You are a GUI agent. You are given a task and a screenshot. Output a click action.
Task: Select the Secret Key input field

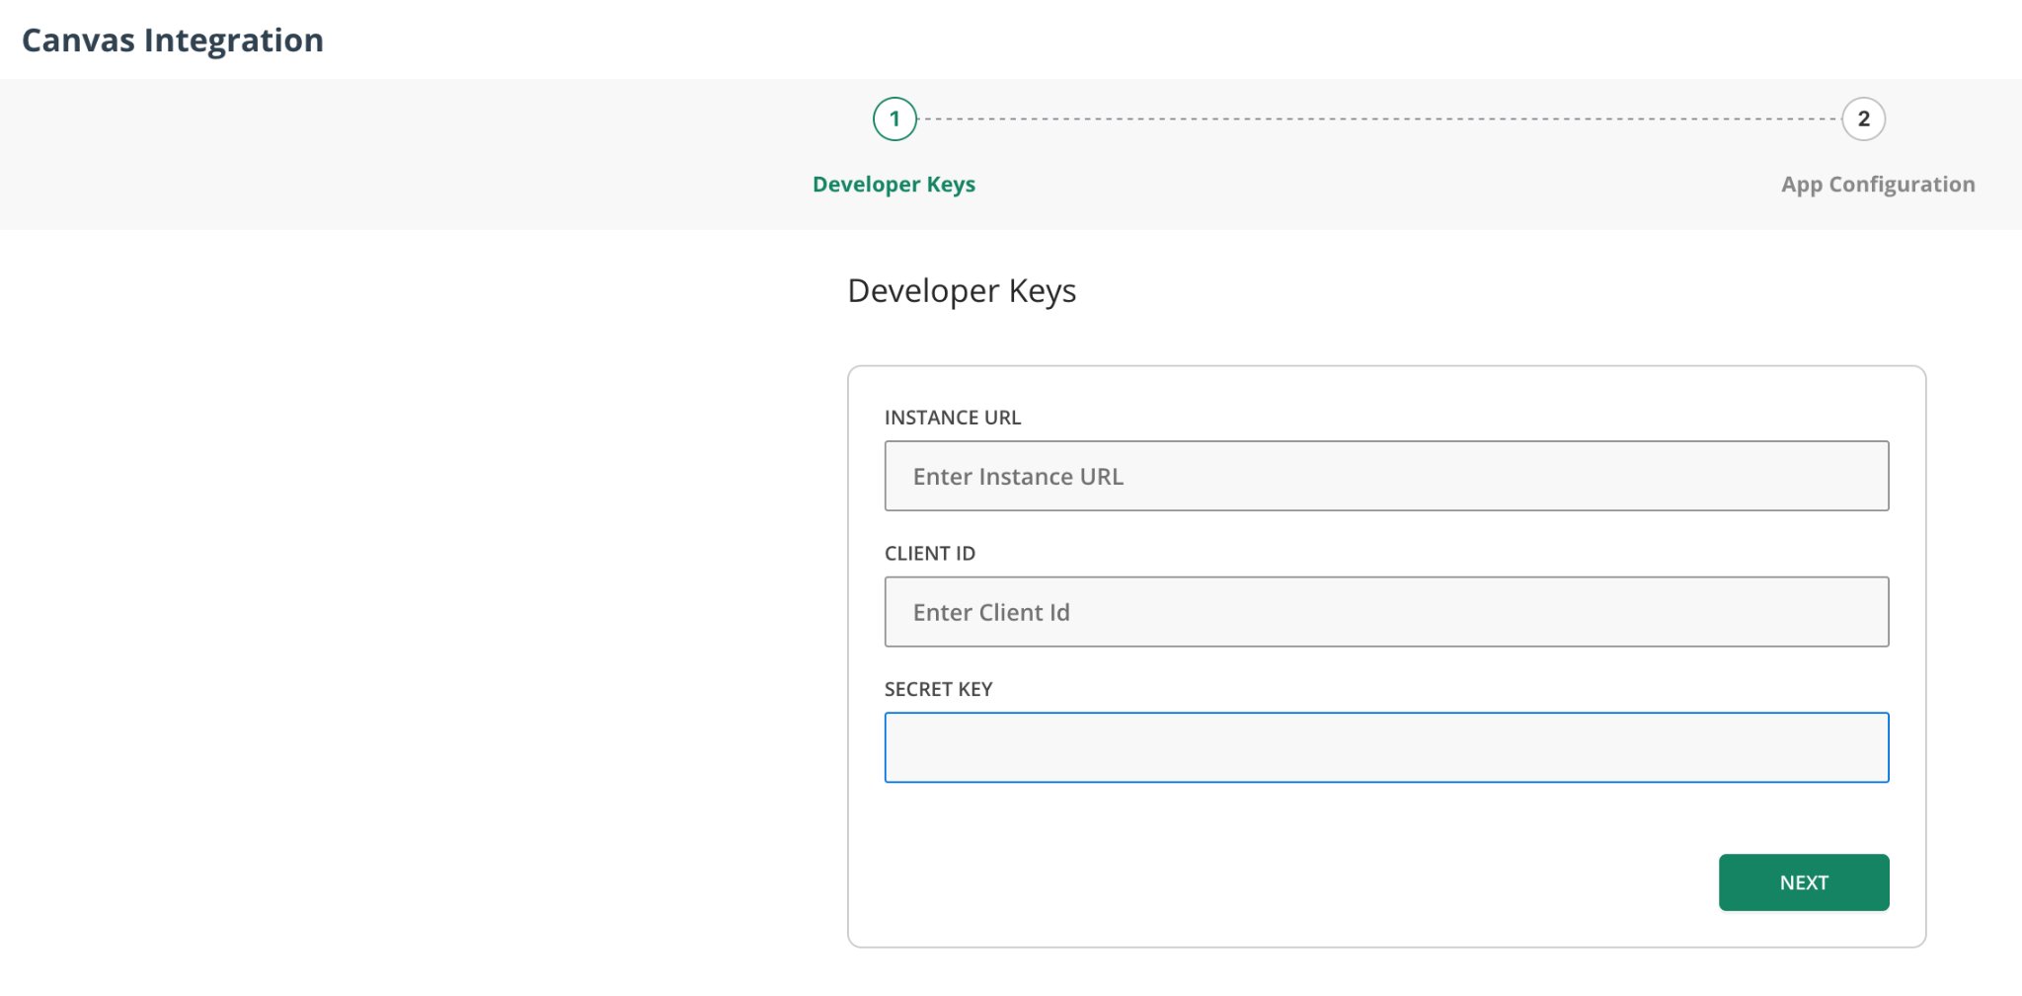click(1386, 747)
